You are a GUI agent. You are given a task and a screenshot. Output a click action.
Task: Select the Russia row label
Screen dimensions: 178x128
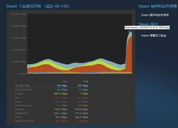(19, 101)
